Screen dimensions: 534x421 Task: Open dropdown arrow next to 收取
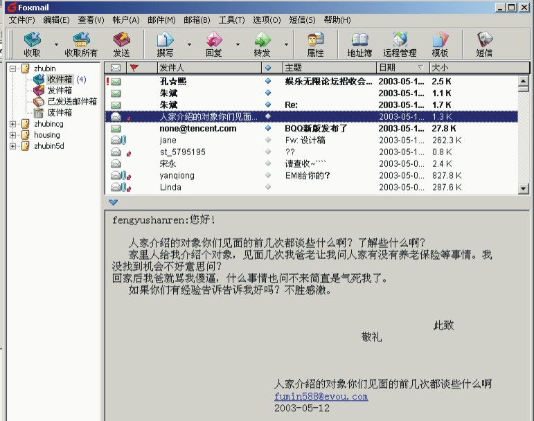pos(56,44)
